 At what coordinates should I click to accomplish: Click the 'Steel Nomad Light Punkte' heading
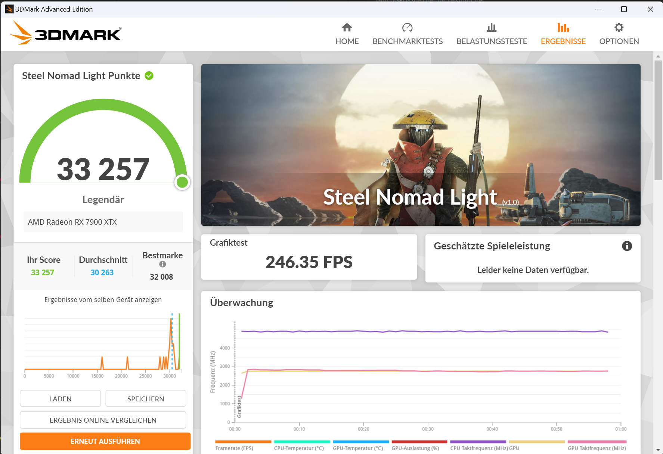(x=81, y=76)
